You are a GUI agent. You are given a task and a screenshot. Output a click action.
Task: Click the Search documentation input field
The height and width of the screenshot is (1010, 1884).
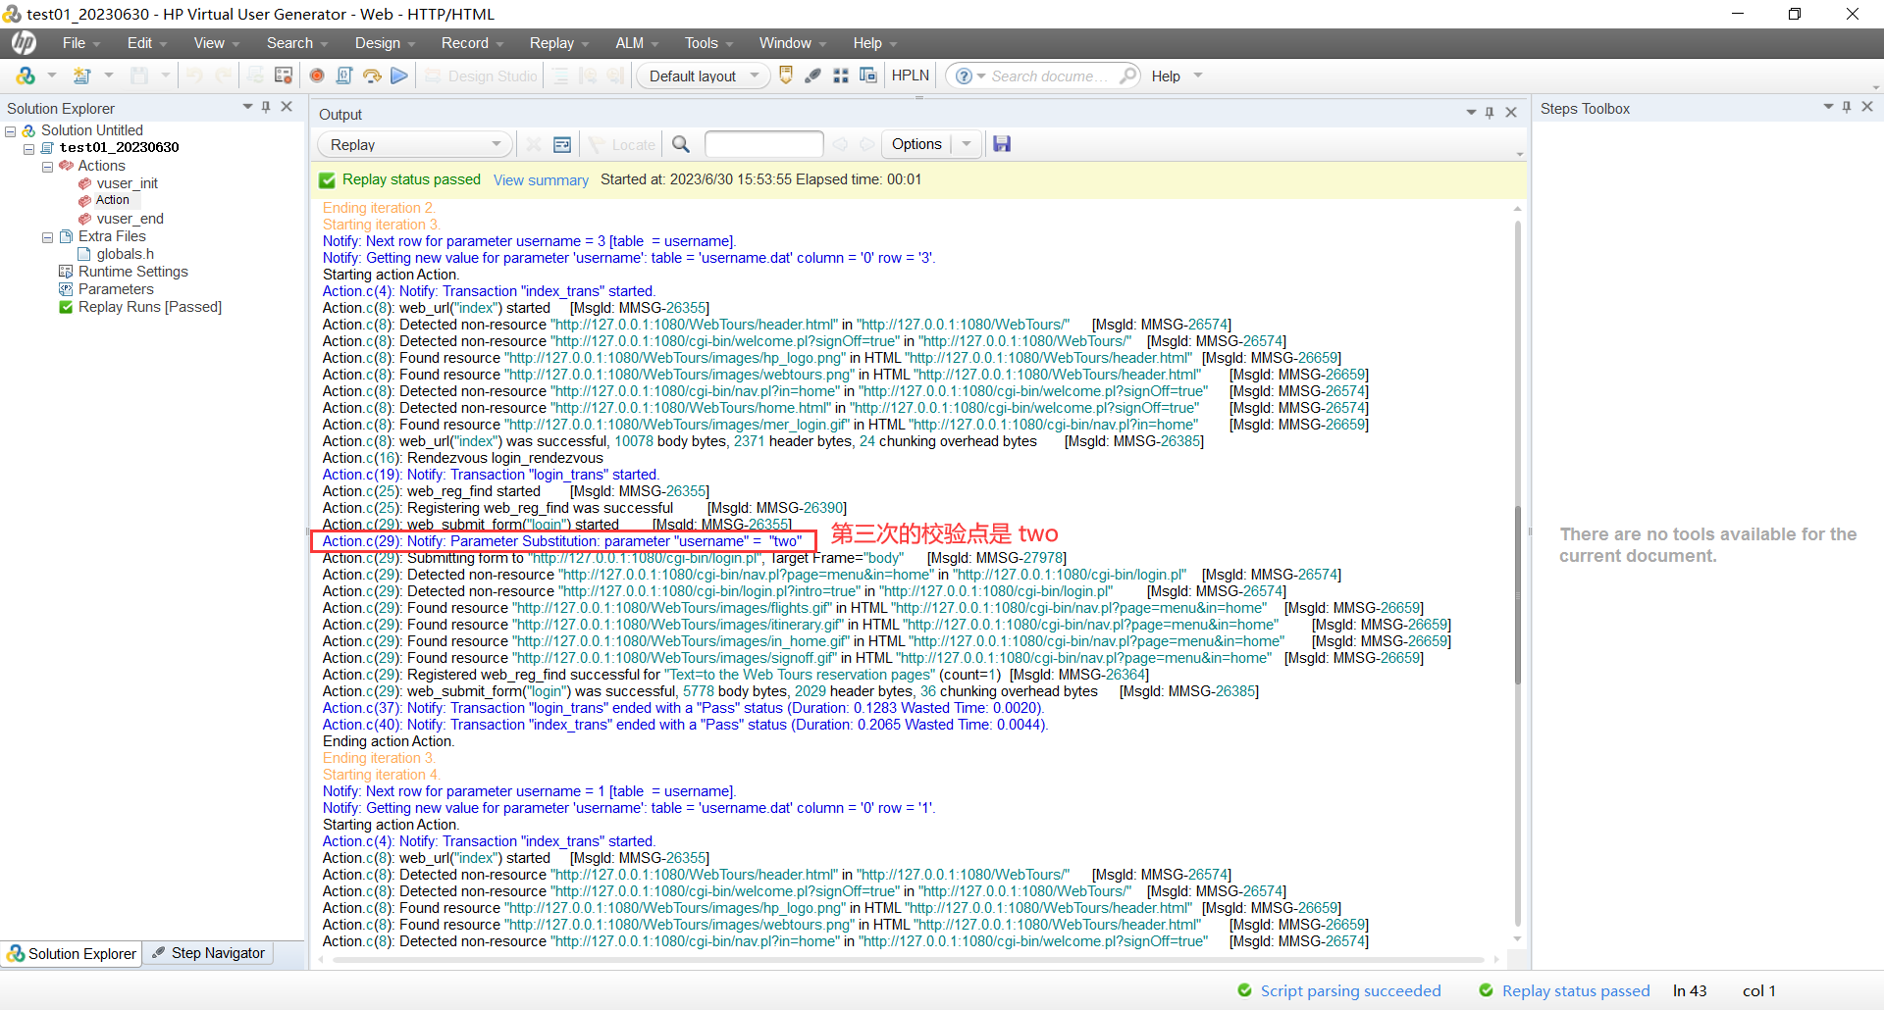pos(1050,76)
